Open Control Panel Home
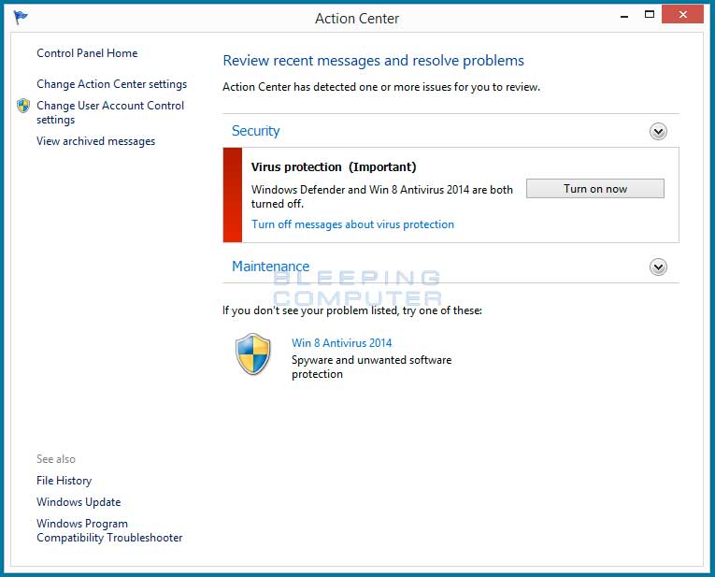715x577 pixels. click(x=87, y=53)
